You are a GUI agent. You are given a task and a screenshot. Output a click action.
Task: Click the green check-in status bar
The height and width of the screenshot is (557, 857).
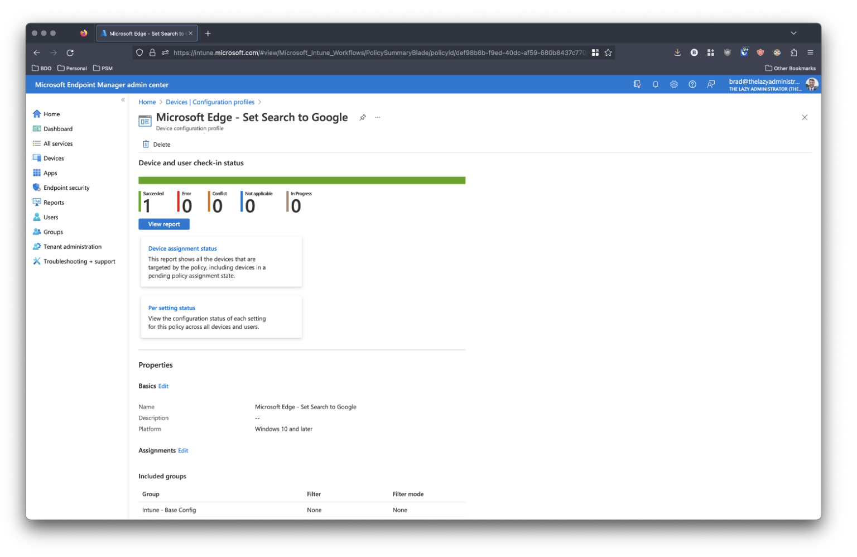pos(302,180)
